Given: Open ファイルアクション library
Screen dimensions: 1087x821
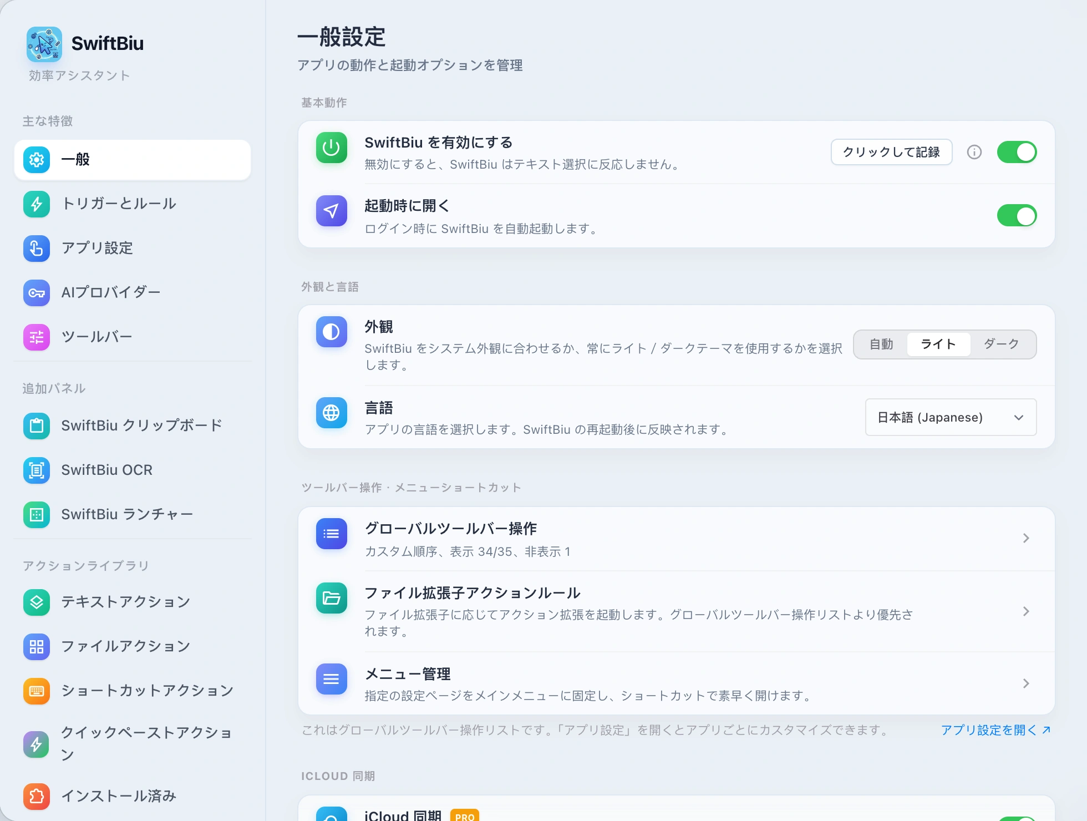Looking at the screenshot, I should (133, 647).
